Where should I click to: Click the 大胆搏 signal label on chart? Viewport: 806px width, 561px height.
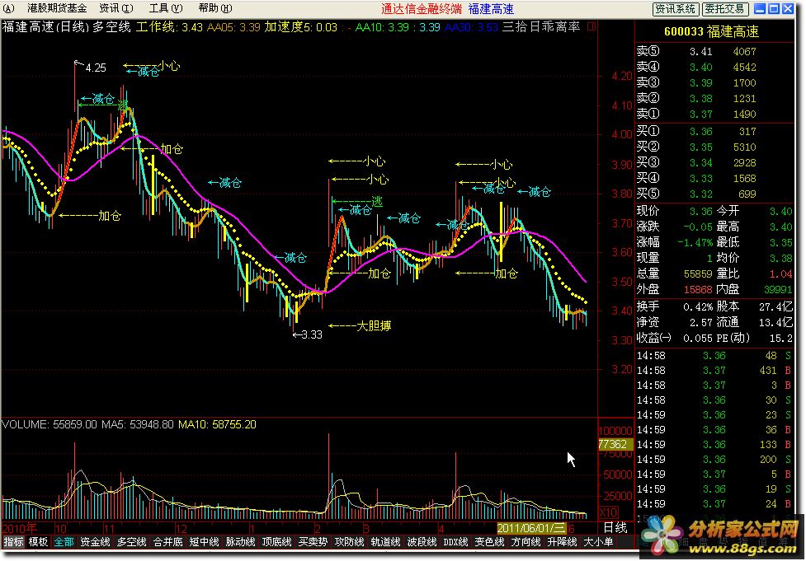coord(374,326)
